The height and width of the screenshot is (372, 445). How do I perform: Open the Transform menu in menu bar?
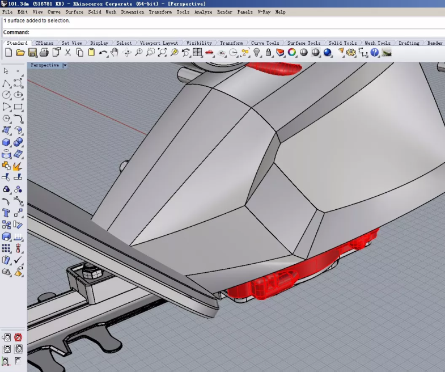[x=160, y=12]
